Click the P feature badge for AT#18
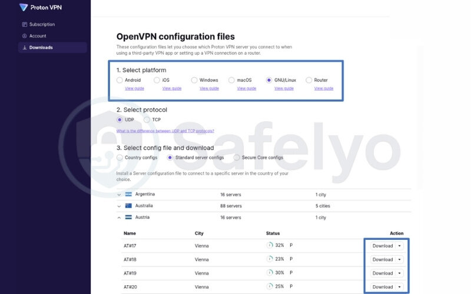471x294 pixels. point(291,259)
